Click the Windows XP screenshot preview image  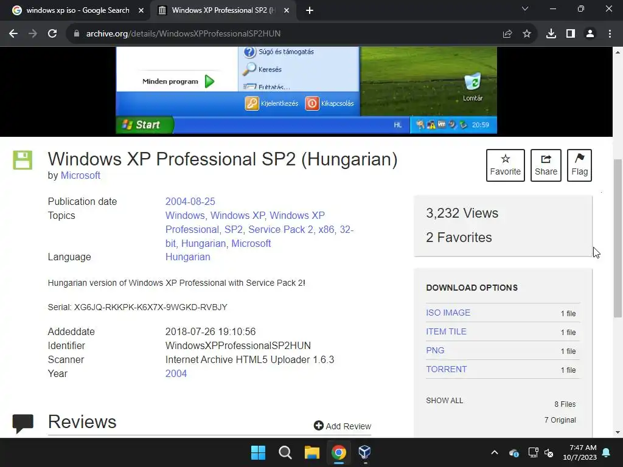[x=306, y=90]
